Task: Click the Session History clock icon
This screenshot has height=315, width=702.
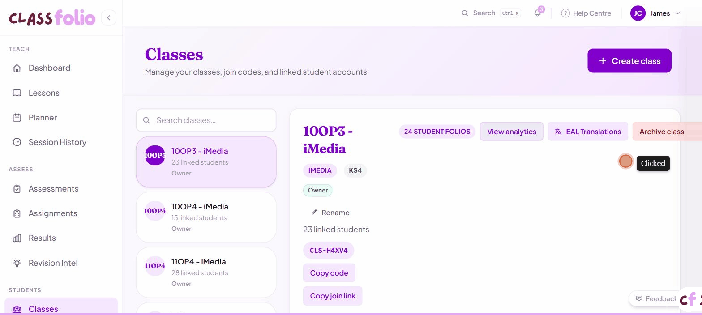Action: click(17, 142)
